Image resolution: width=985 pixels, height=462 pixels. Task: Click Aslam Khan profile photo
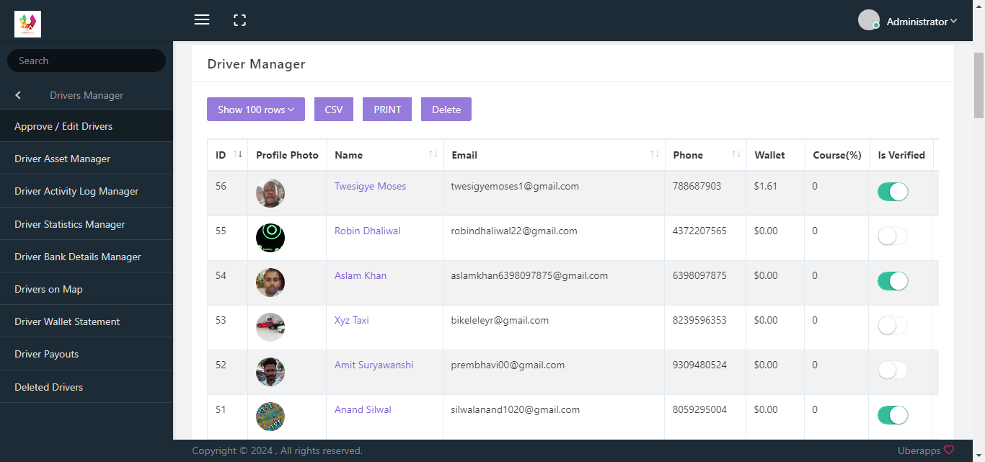[x=270, y=283]
